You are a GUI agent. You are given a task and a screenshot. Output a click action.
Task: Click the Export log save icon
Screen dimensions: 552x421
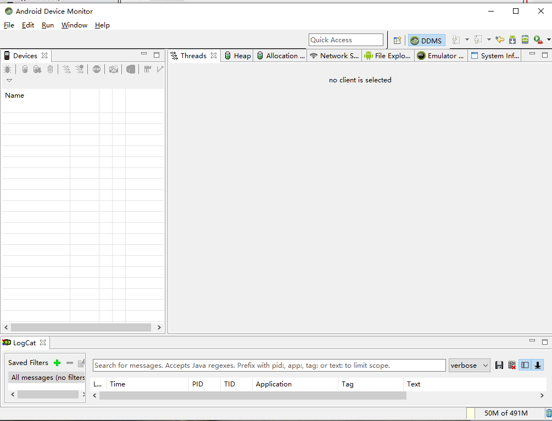point(499,365)
